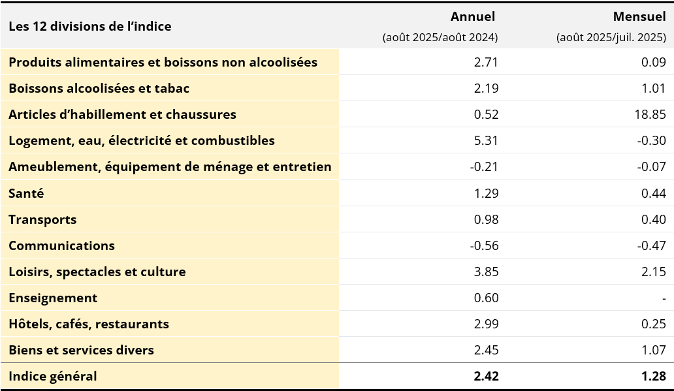Viewport: 674px width, 391px height.
Task: Select 'Articles d'habillement et chaussures' row label
Action: [x=122, y=114]
